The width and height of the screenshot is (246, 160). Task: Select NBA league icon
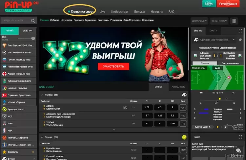pyautogui.click(x=4, y=131)
